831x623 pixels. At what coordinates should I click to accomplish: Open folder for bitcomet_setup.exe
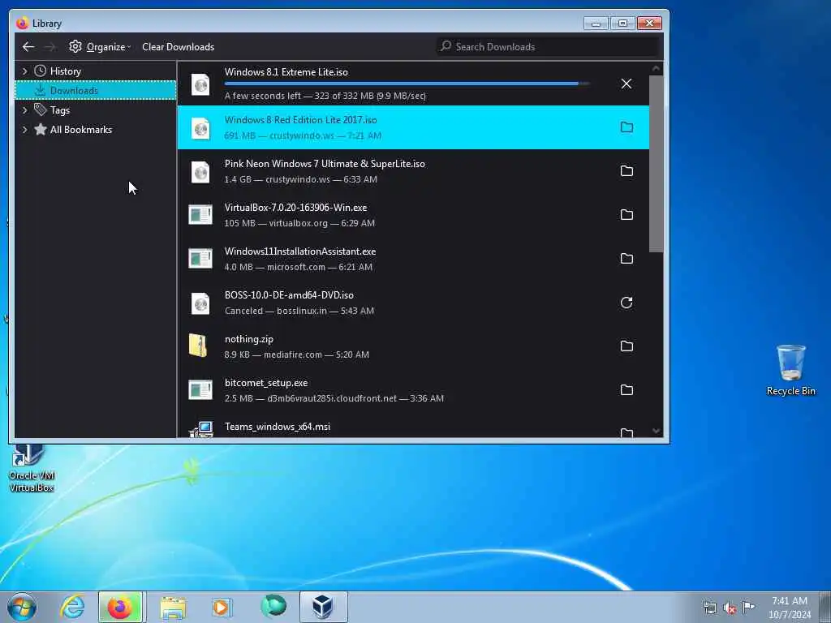(x=626, y=390)
